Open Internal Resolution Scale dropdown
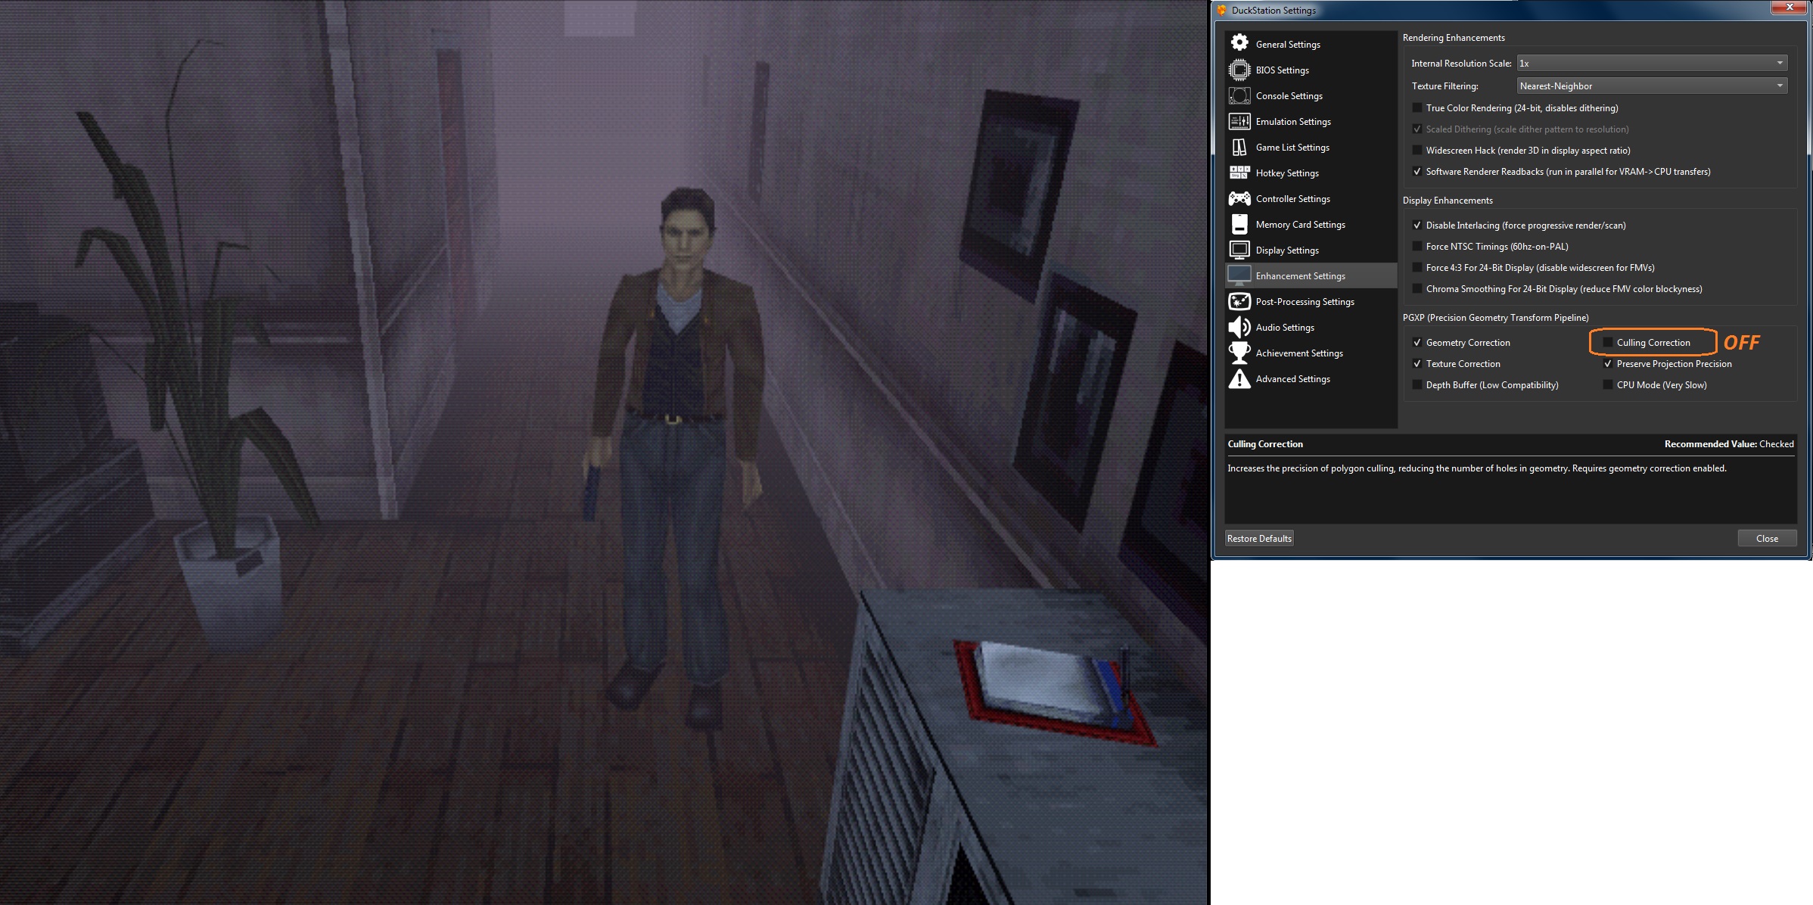1813x905 pixels. click(1651, 64)
